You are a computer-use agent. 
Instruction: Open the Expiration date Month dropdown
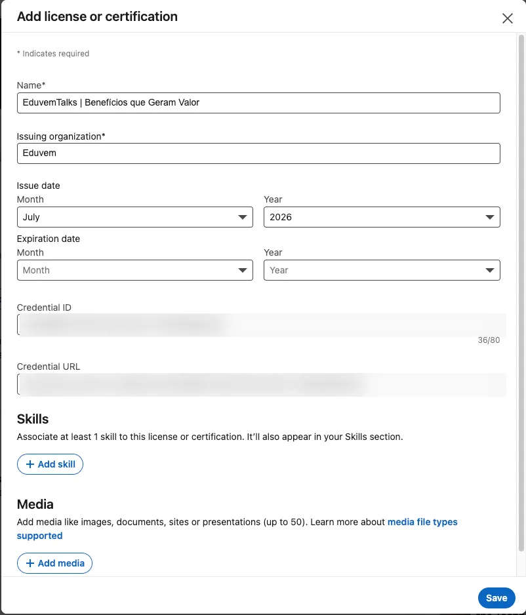(135, 270)
